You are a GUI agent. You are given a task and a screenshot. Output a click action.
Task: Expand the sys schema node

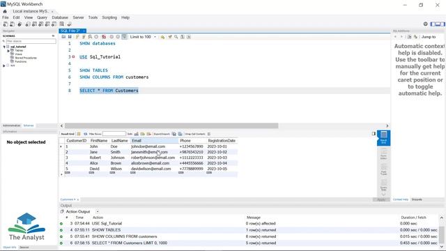coord(4,66)
